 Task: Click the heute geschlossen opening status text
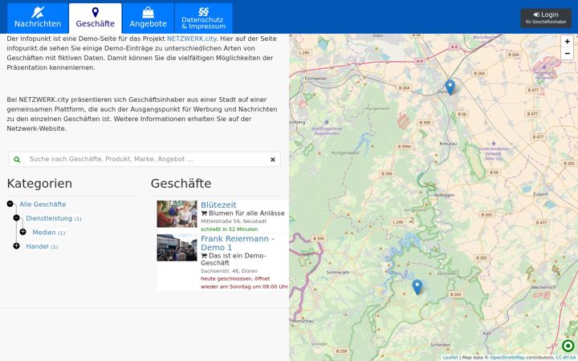coord(244,282)
